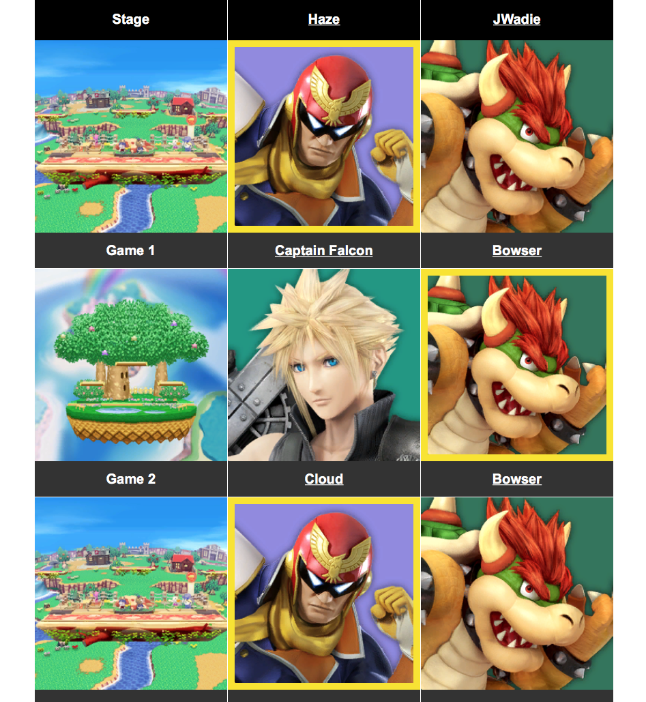Click the Game 3 Captain Falcon portrait
The height and width of the screenshot is (702, 646).
coord(323,594)
